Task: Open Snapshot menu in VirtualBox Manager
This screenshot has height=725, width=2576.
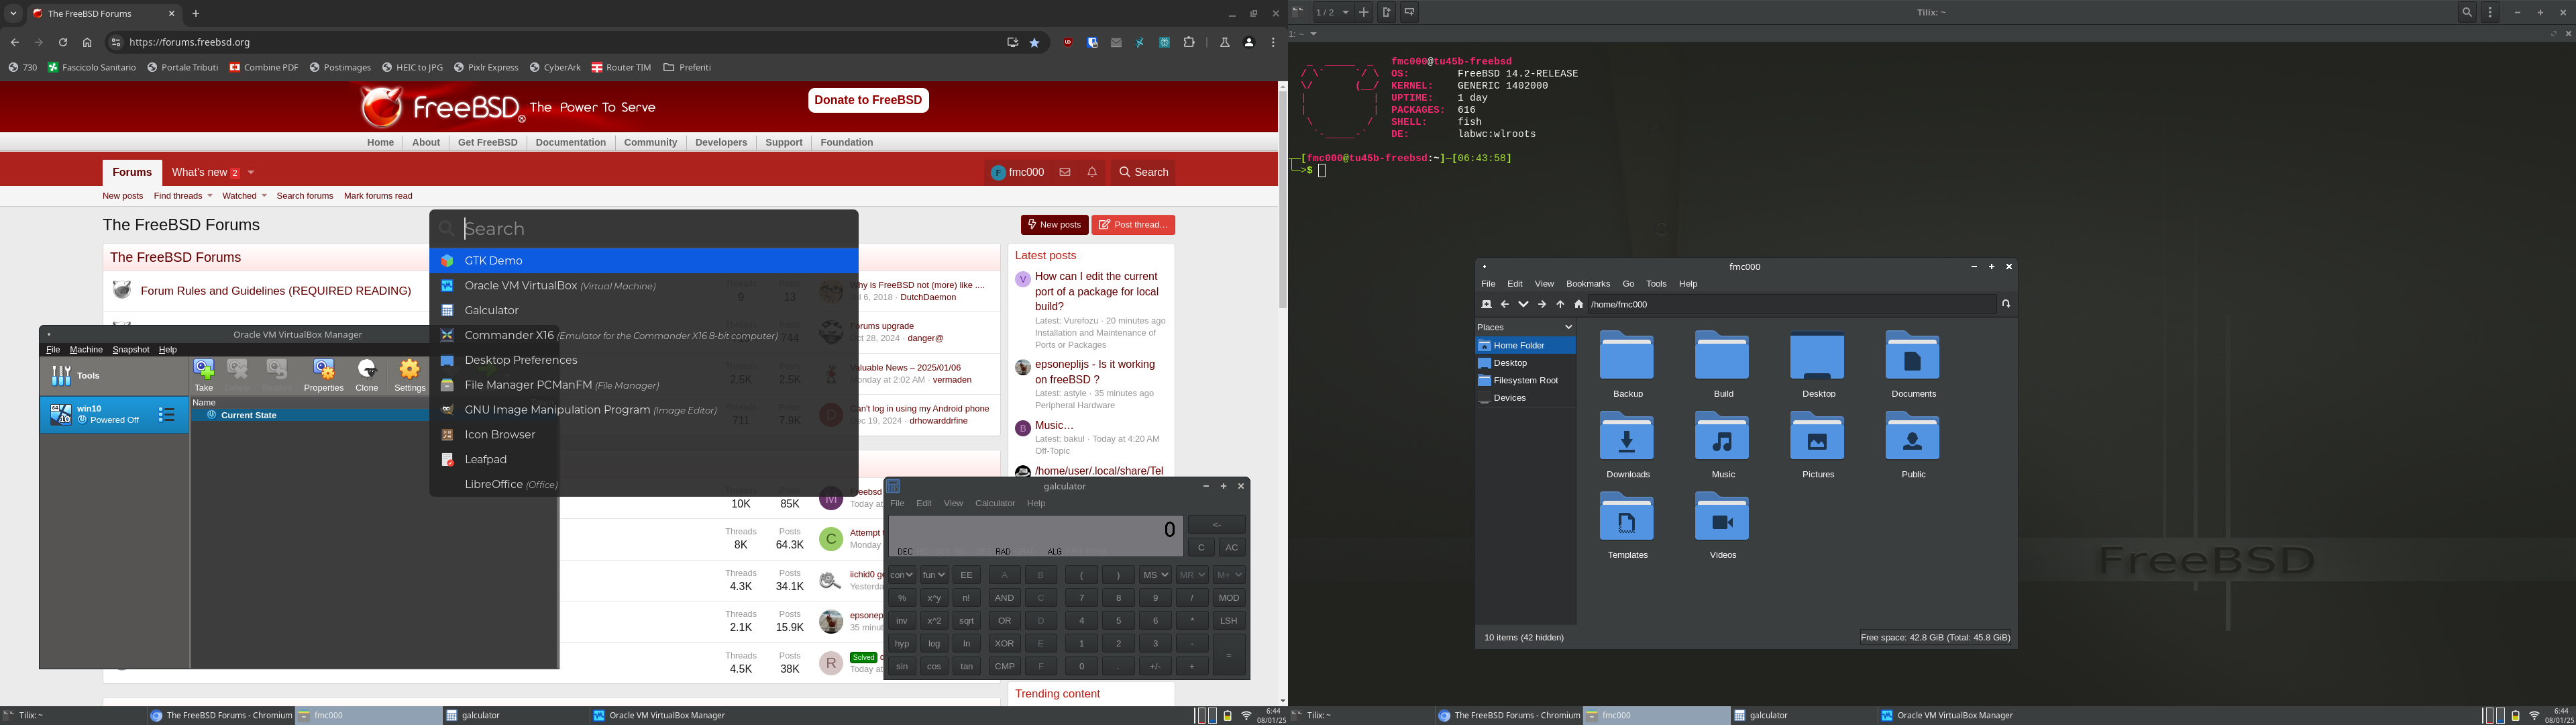Action: pos(131,350)
